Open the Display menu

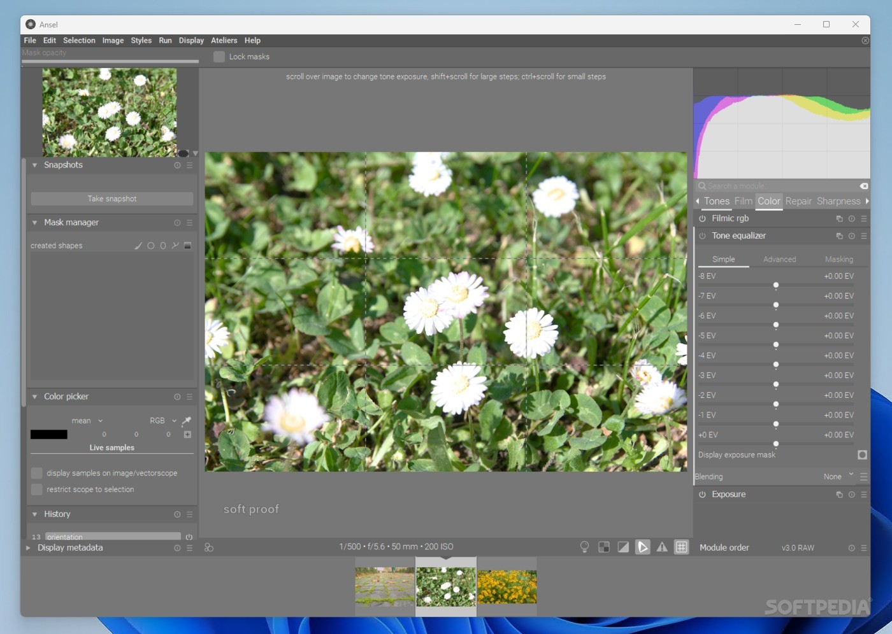[191, 40]
